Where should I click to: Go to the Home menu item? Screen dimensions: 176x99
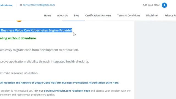[48, 15]
